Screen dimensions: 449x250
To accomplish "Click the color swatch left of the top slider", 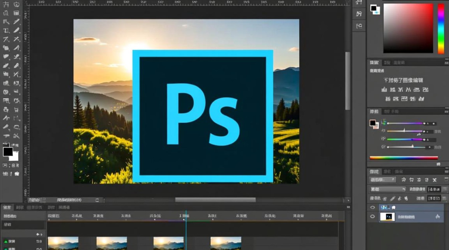I will (x=374, y=124).
